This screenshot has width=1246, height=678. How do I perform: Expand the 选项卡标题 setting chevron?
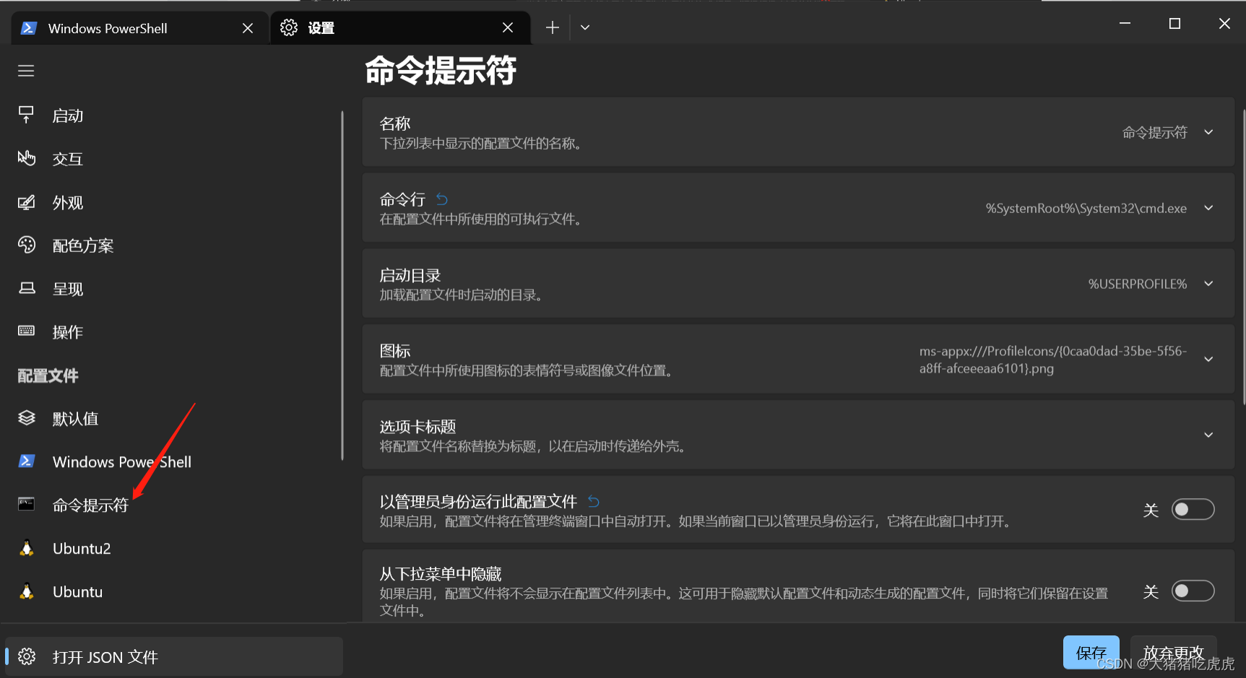(x=1208, y=435)
